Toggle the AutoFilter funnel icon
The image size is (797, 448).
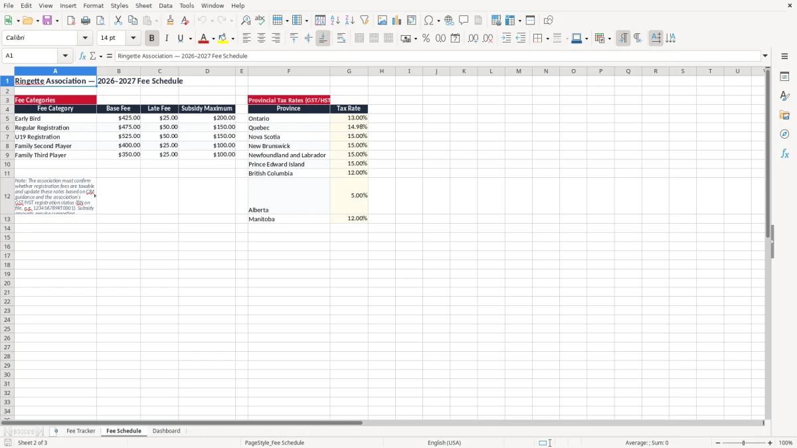click(364, 21)
